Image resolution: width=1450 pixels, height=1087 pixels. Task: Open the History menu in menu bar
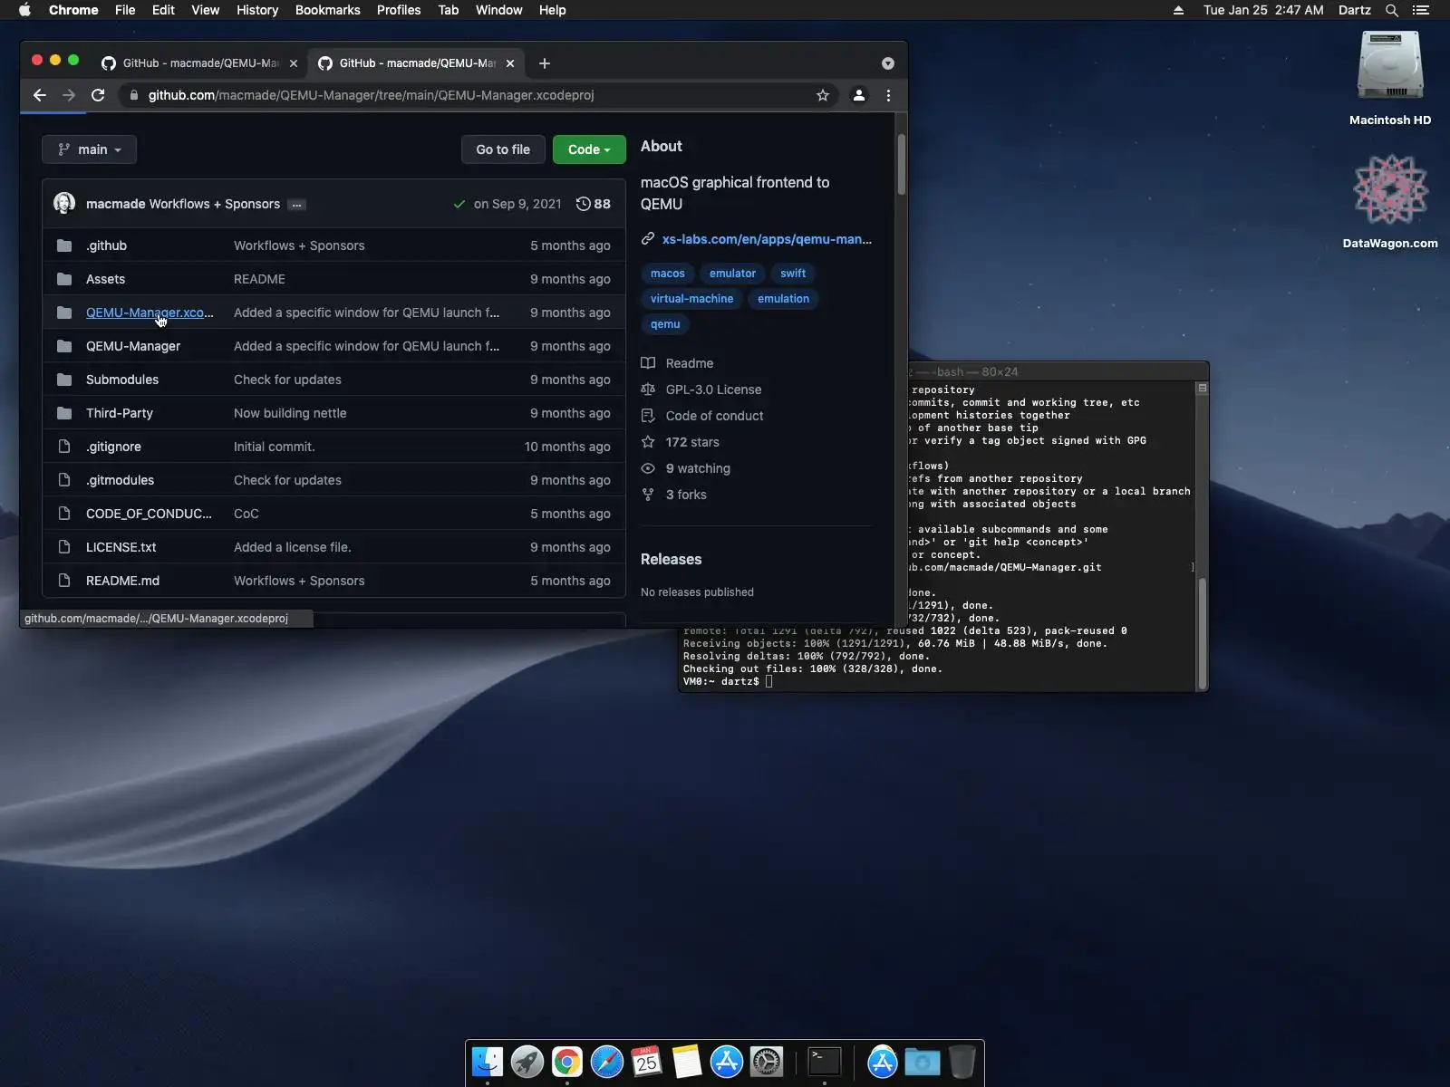[x=257, y=10]
